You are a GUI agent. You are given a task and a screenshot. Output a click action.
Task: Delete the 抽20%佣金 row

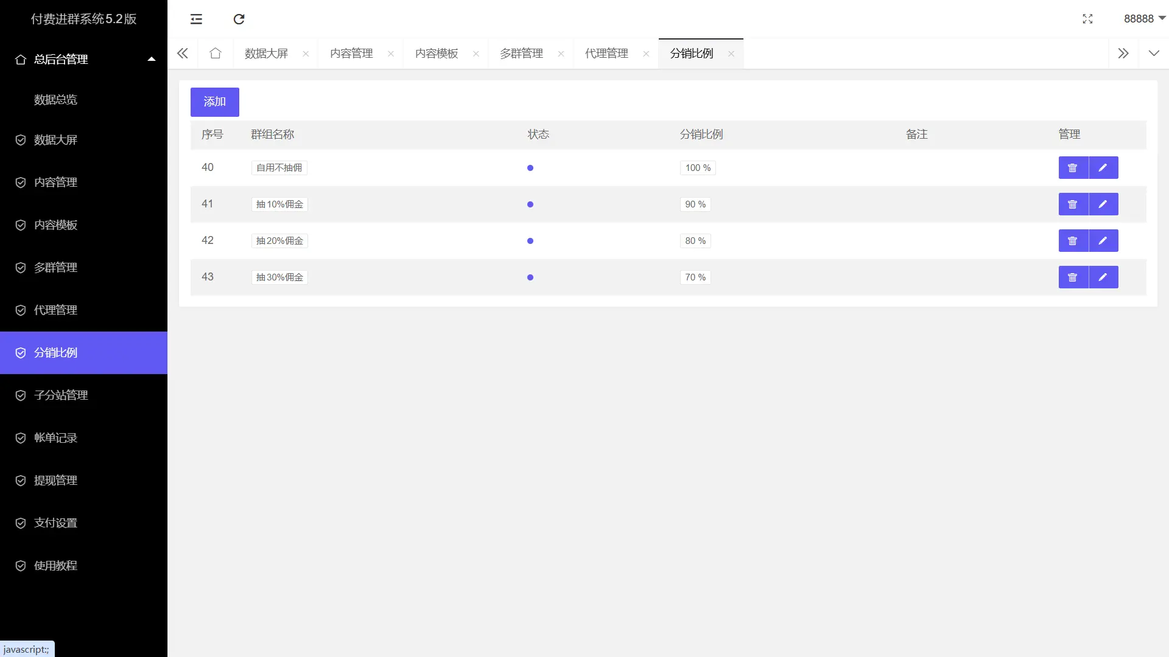(1073, 241)
